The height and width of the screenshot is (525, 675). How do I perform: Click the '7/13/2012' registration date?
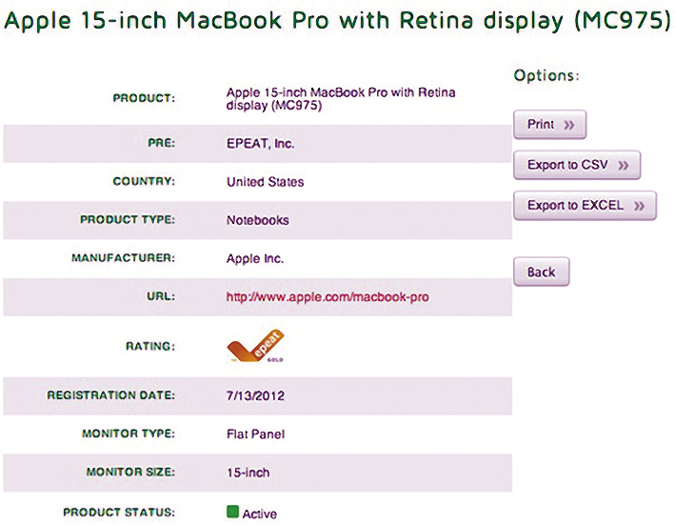pyautogui.click(x=256, y=395)
